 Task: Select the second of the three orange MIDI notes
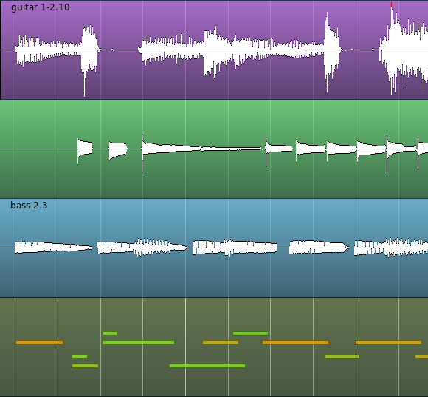click(x=295, y=342)
